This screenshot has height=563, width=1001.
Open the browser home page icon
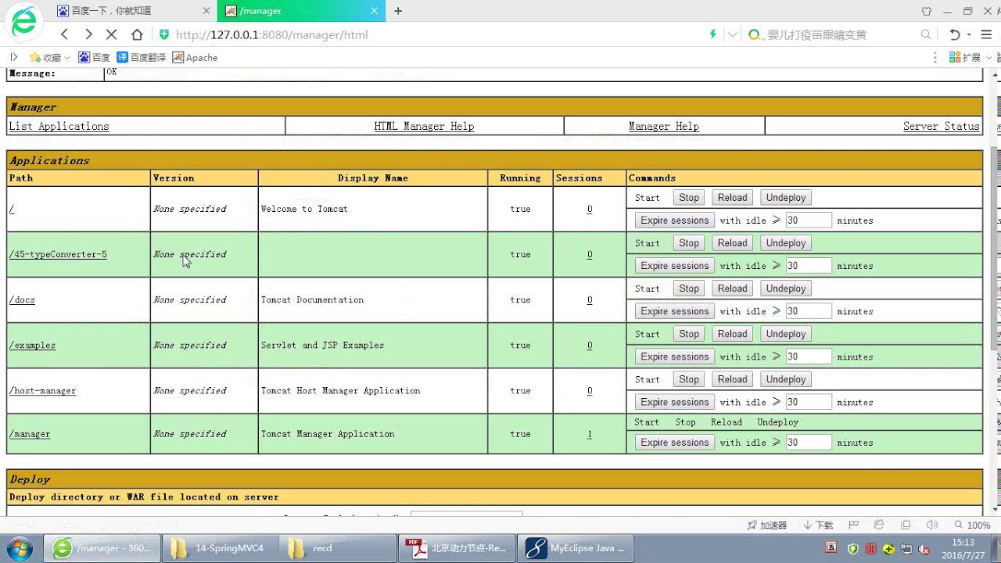click(137, 34)
